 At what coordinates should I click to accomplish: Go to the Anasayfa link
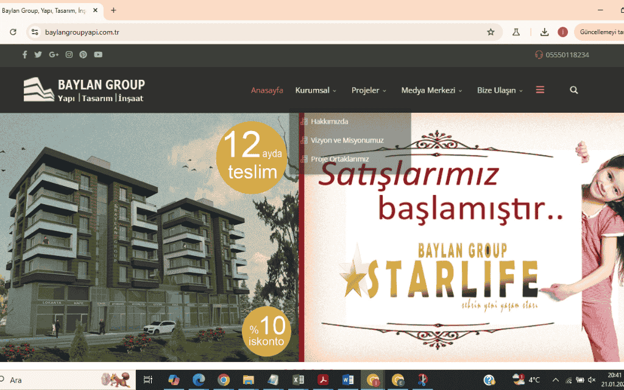(267, 90)
